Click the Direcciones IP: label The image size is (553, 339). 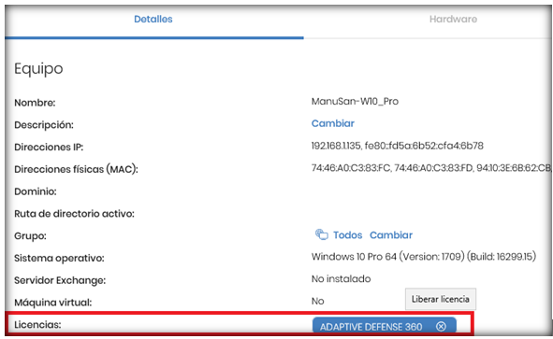coord(49,147)
